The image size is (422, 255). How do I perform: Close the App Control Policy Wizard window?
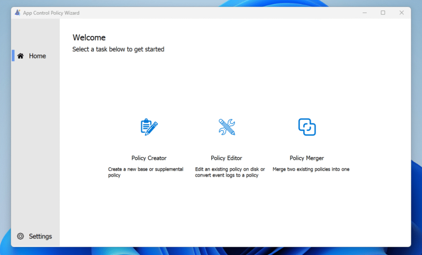[x=401, y=13]
